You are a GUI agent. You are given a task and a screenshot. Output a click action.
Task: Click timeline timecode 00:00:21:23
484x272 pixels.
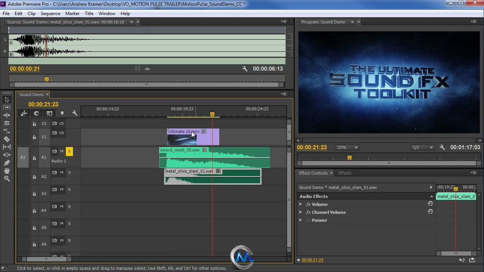(43, 104)
